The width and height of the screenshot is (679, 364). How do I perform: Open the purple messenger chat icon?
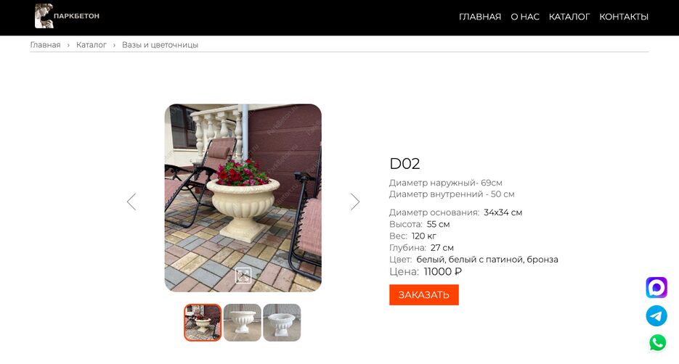pos(656,287)
